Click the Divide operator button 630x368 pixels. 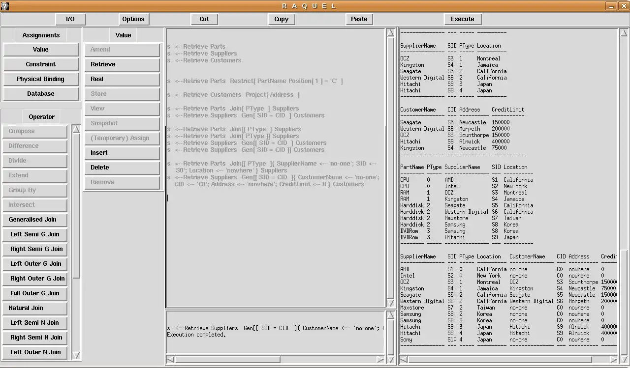[x=35, y=161]
